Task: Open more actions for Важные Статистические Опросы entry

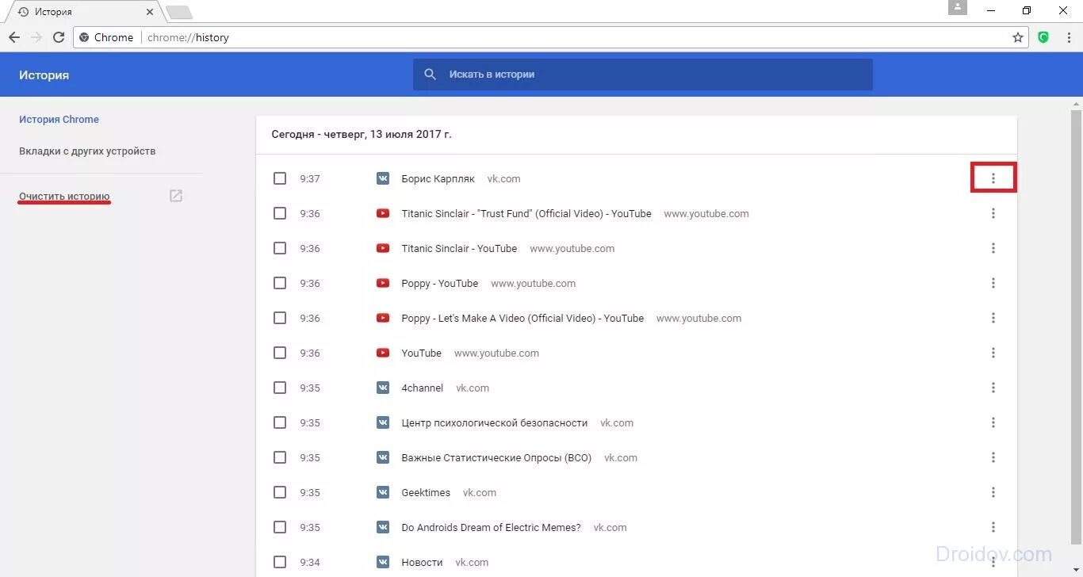Action: [x=993, y=457]
